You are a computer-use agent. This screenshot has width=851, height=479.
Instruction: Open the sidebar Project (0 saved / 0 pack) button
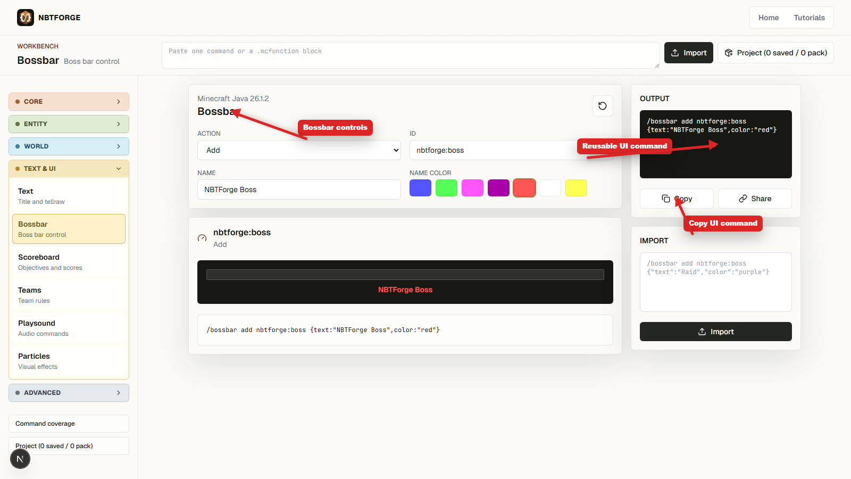click(x=69, y=446)
